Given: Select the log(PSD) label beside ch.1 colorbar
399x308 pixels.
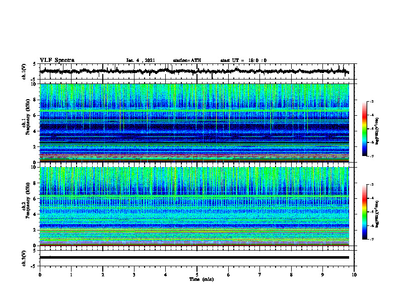Looking at the screenshot, I should (x=377, y=131).
